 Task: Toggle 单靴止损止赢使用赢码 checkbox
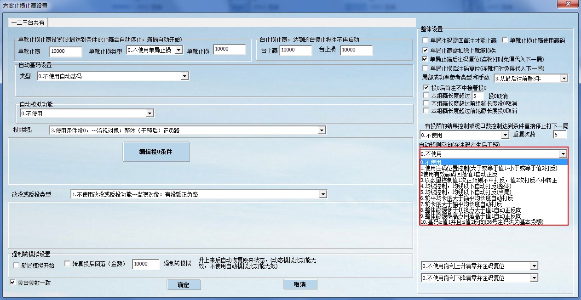pos(505,40)
